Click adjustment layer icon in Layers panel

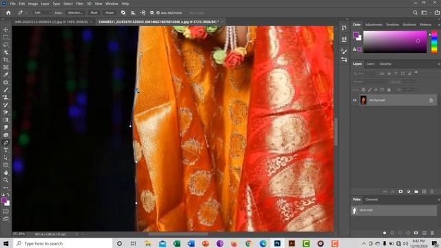(409, 192)
